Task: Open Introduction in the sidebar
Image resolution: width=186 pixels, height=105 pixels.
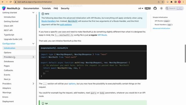Action: coord(10,17)
